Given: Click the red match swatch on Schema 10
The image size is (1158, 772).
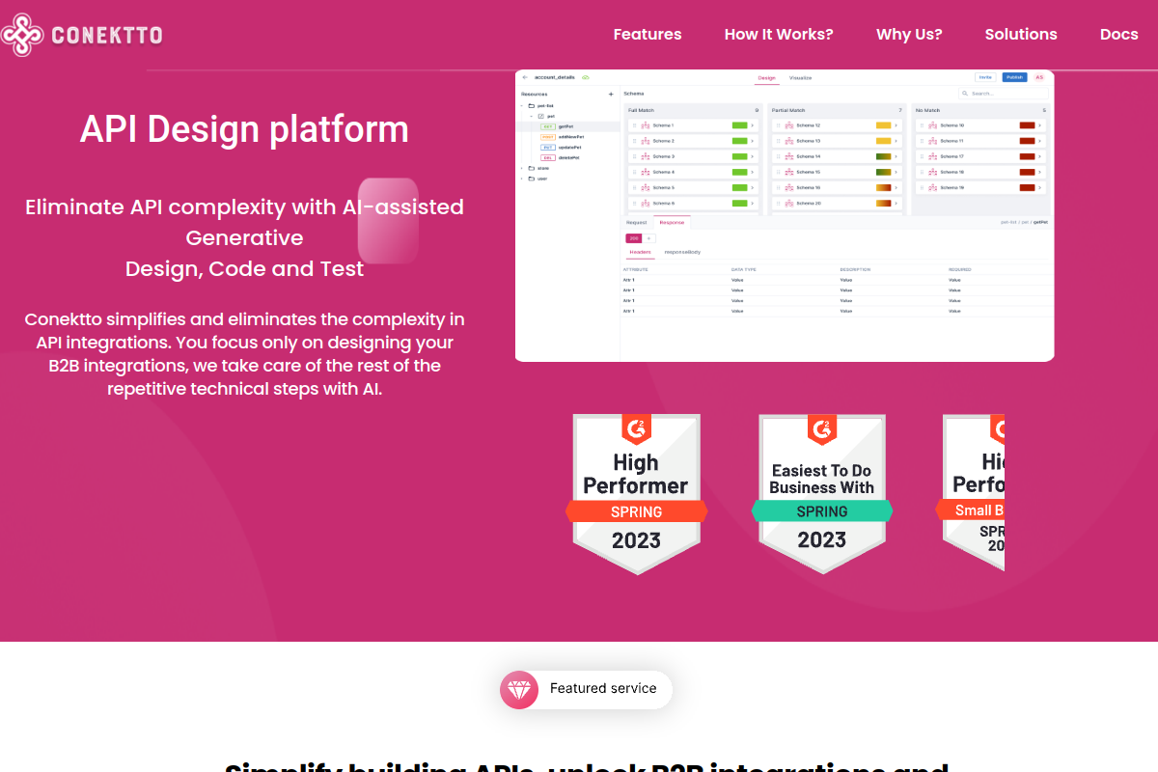Looking at the screenshot, I should pos(1027,125).
